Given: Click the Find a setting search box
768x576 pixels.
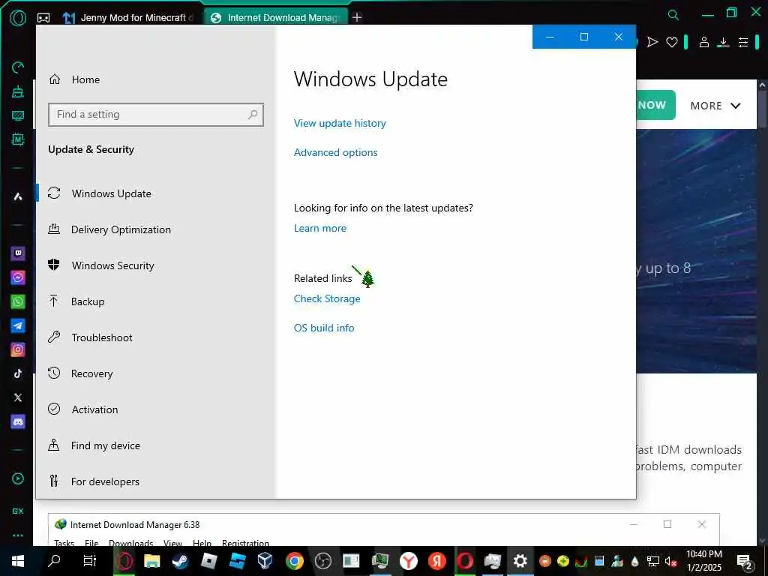Looking at the screenshot, I should point(156,115).
